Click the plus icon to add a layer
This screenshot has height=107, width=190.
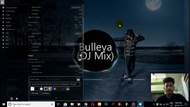click(17, 99)
